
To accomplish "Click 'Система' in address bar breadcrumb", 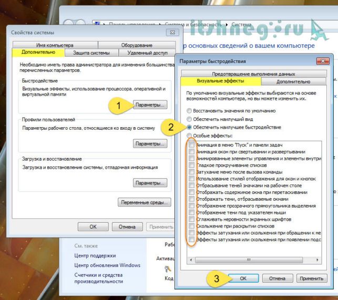I will click(x=241, y=25).
